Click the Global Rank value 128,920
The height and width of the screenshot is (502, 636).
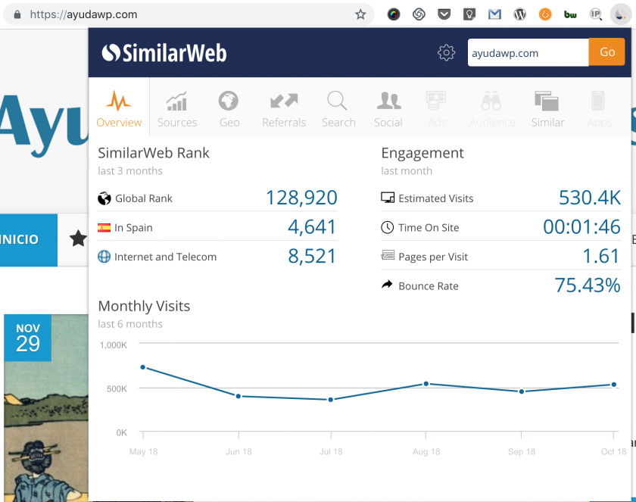click(301, 198)
